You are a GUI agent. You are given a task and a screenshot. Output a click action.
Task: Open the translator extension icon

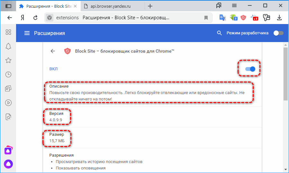pyautogui.click(x=222, y=18)
